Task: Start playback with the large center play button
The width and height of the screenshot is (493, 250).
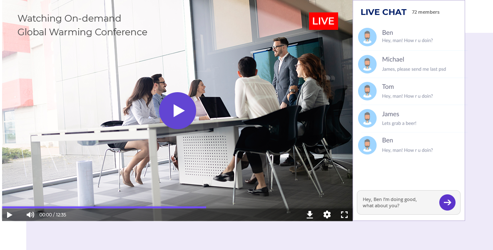Action: tap(178, 110)
